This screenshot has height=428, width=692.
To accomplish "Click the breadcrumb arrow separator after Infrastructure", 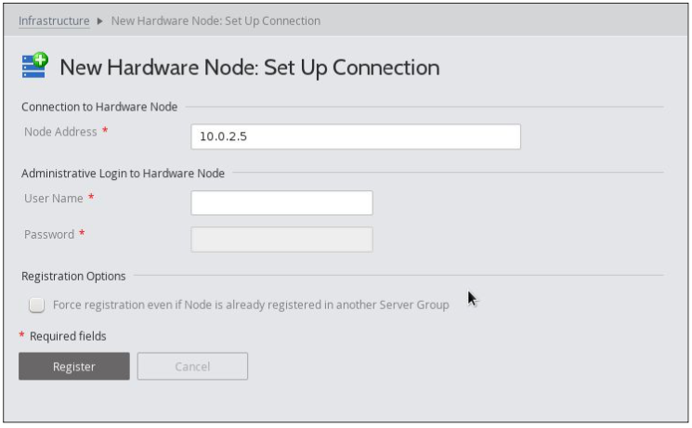I will pyautogui.click(x=99, y=20).
